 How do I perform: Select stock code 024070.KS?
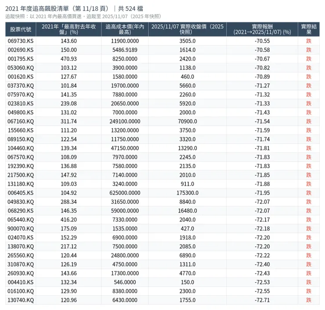coord(21,238)
